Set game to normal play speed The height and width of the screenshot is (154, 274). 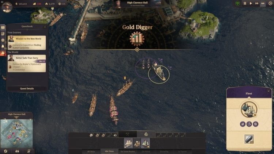click(251, 4)
